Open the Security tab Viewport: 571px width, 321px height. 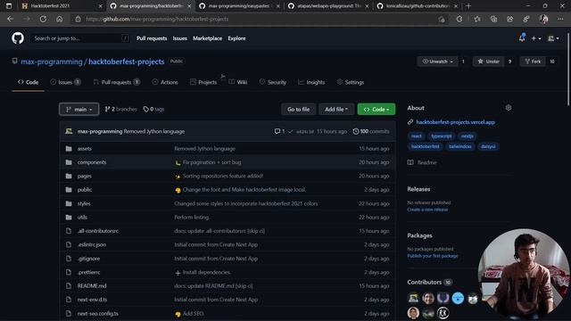[273, 82]
